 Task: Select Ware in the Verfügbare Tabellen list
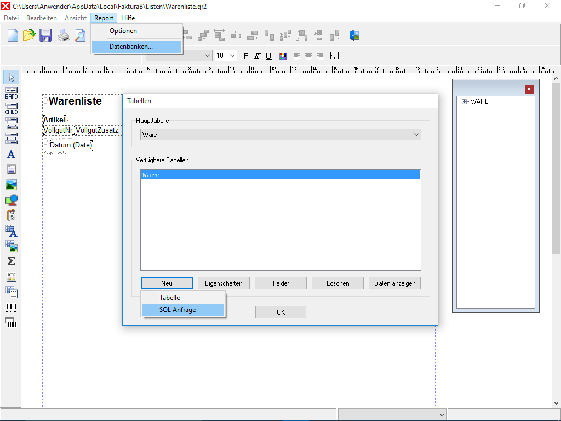[x=280, y=175]
